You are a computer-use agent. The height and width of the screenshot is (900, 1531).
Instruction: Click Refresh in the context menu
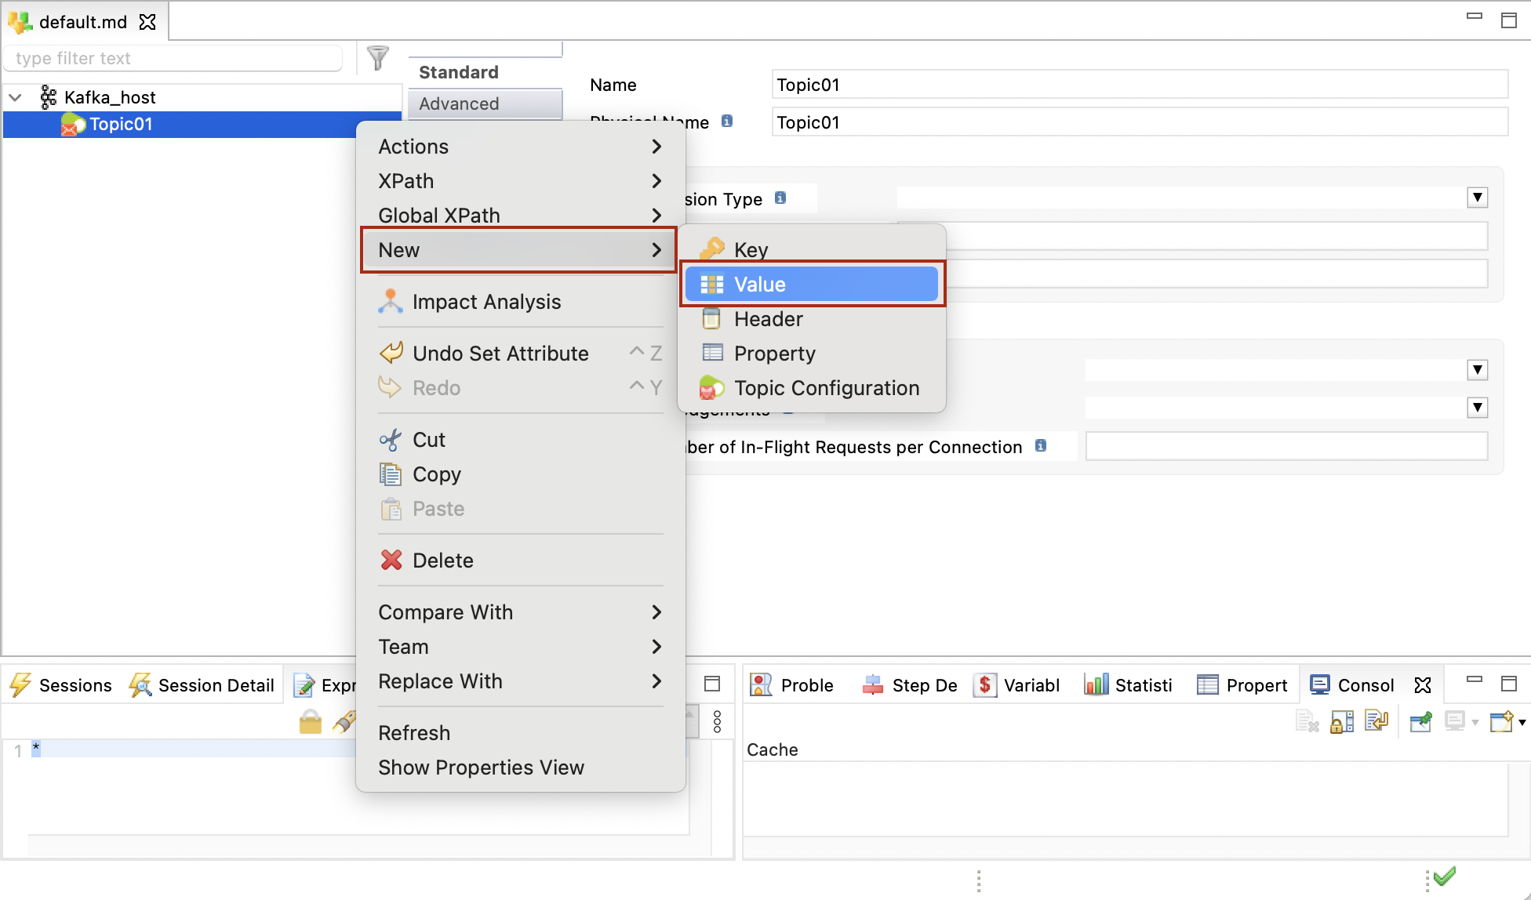click(x=414, y=731)
